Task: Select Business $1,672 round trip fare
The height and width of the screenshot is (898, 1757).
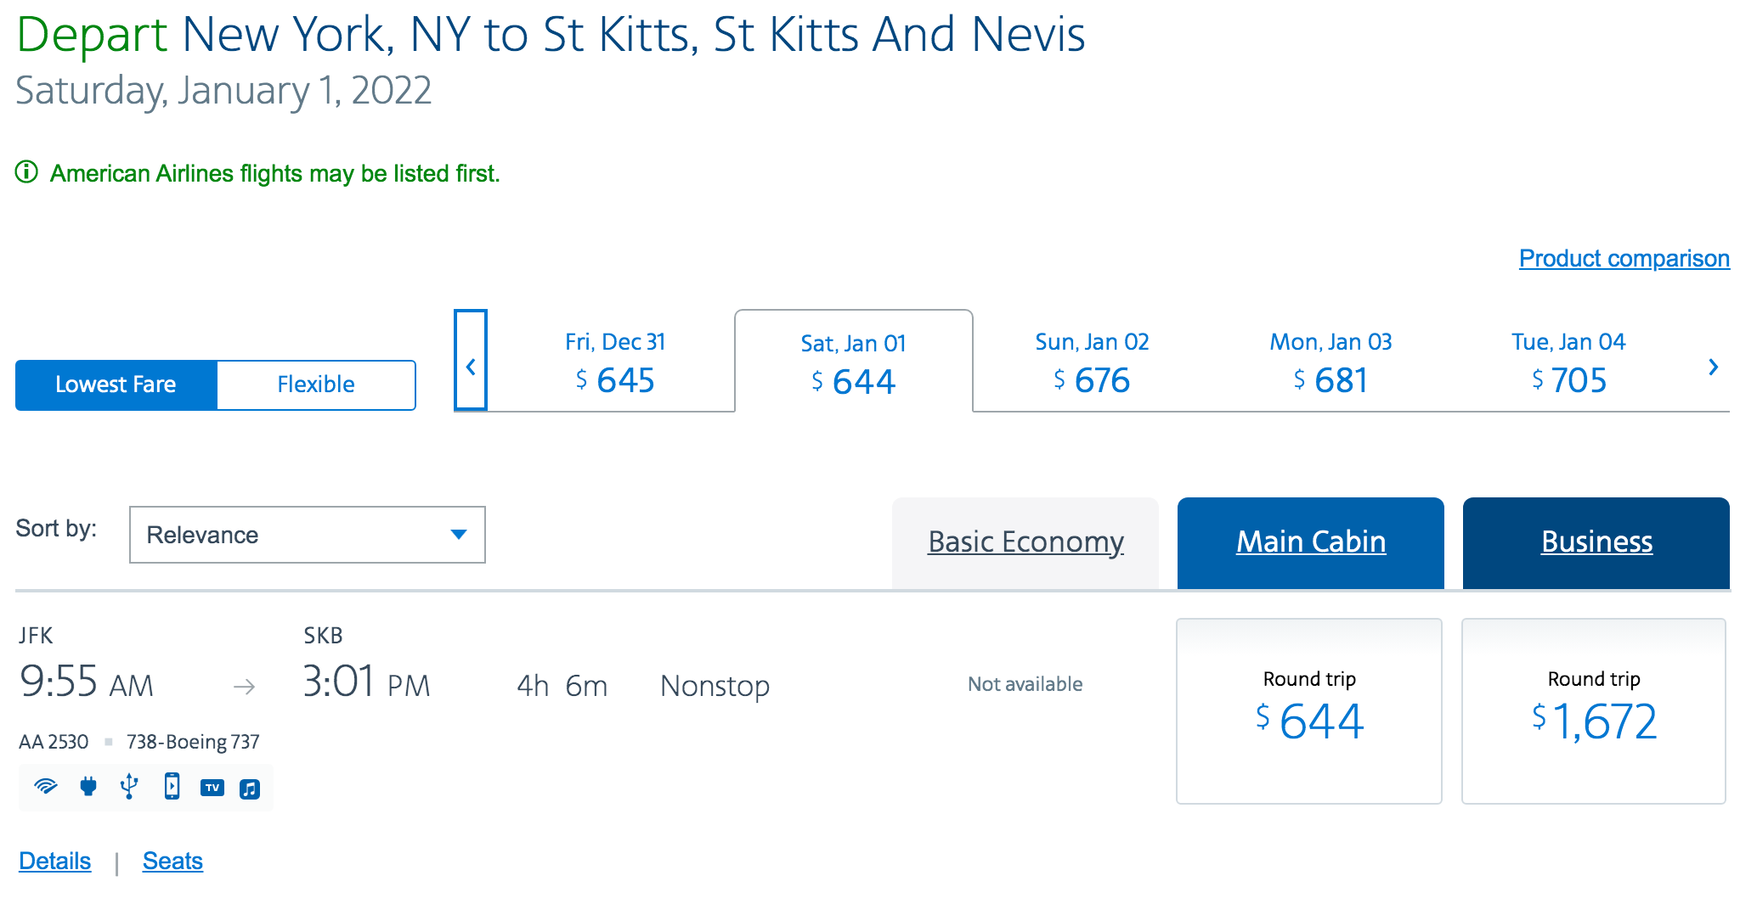Action: pos(1594,711)
